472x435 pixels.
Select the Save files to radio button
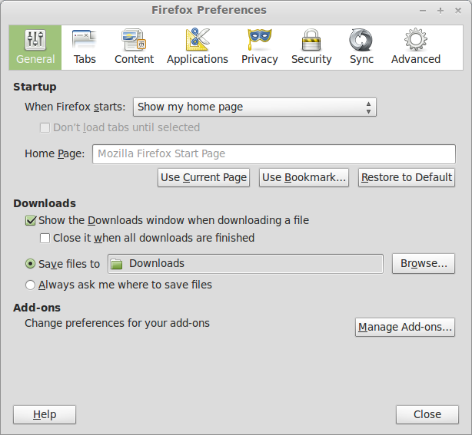click(x=30, y=264)
